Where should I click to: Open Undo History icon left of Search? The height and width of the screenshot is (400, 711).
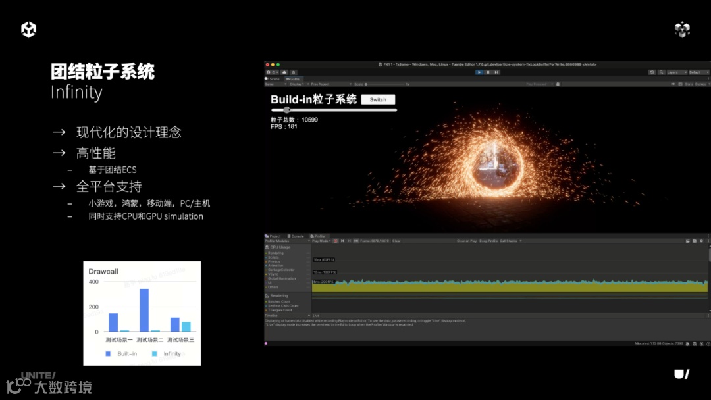[652, 72]
